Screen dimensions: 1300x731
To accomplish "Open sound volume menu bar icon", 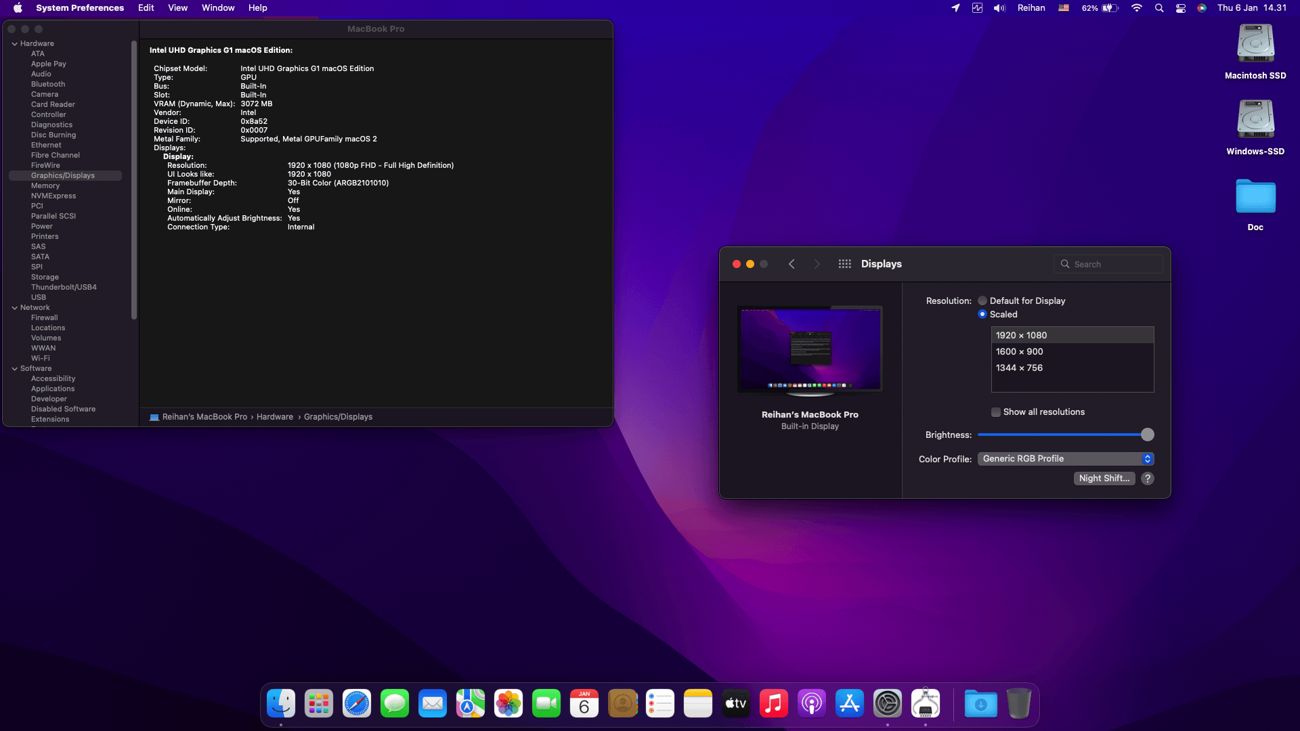I will tap(999, 8).
